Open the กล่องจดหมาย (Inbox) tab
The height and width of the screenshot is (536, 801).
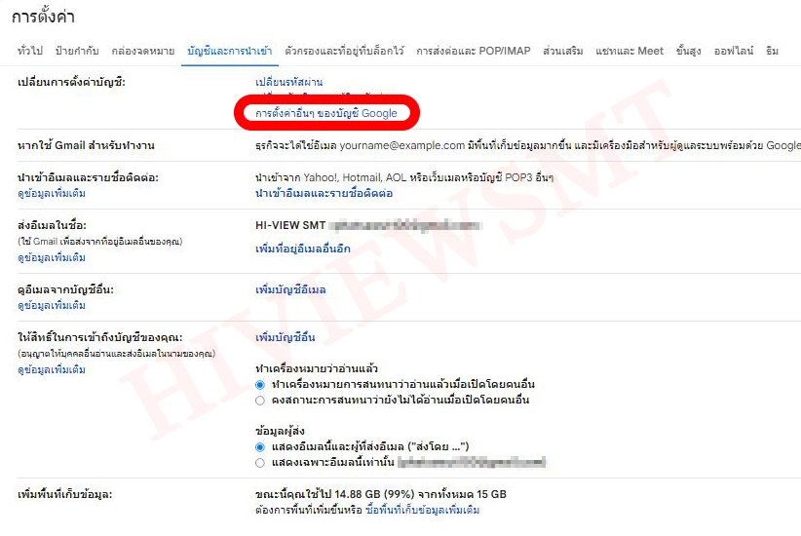[143, 51]
